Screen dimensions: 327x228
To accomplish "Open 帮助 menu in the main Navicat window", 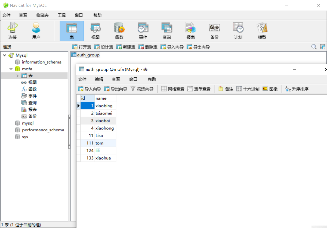I will [97, 15].
